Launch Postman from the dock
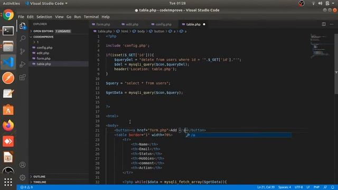The height and width of the screenshot is (190, 338). click(x=8, y=78)
